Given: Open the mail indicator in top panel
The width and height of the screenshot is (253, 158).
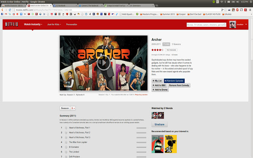Looking at the screenshot, I should [228, 2].
